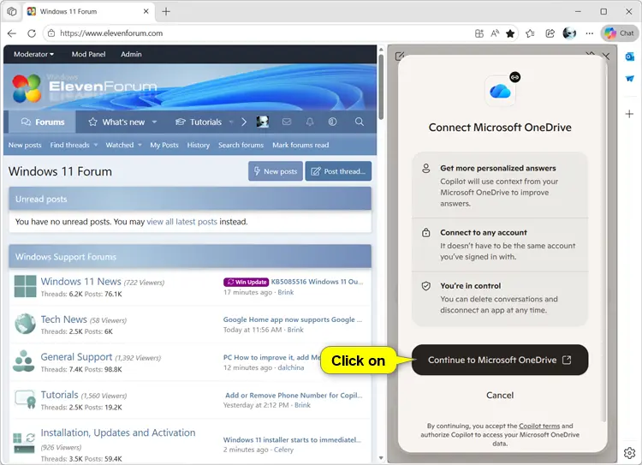Click the Post thread... button
642x465 pixels.
pyautogui.click(x=338, y=171)
